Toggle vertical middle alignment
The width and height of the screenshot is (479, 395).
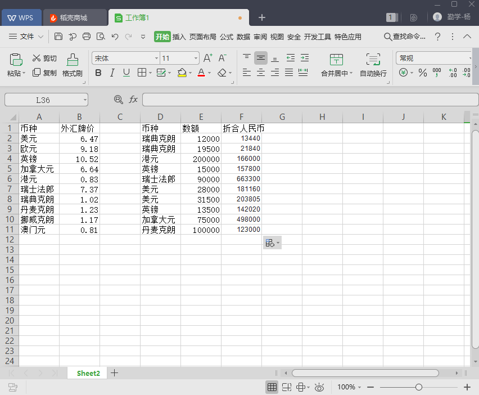(x=260, y=58)
